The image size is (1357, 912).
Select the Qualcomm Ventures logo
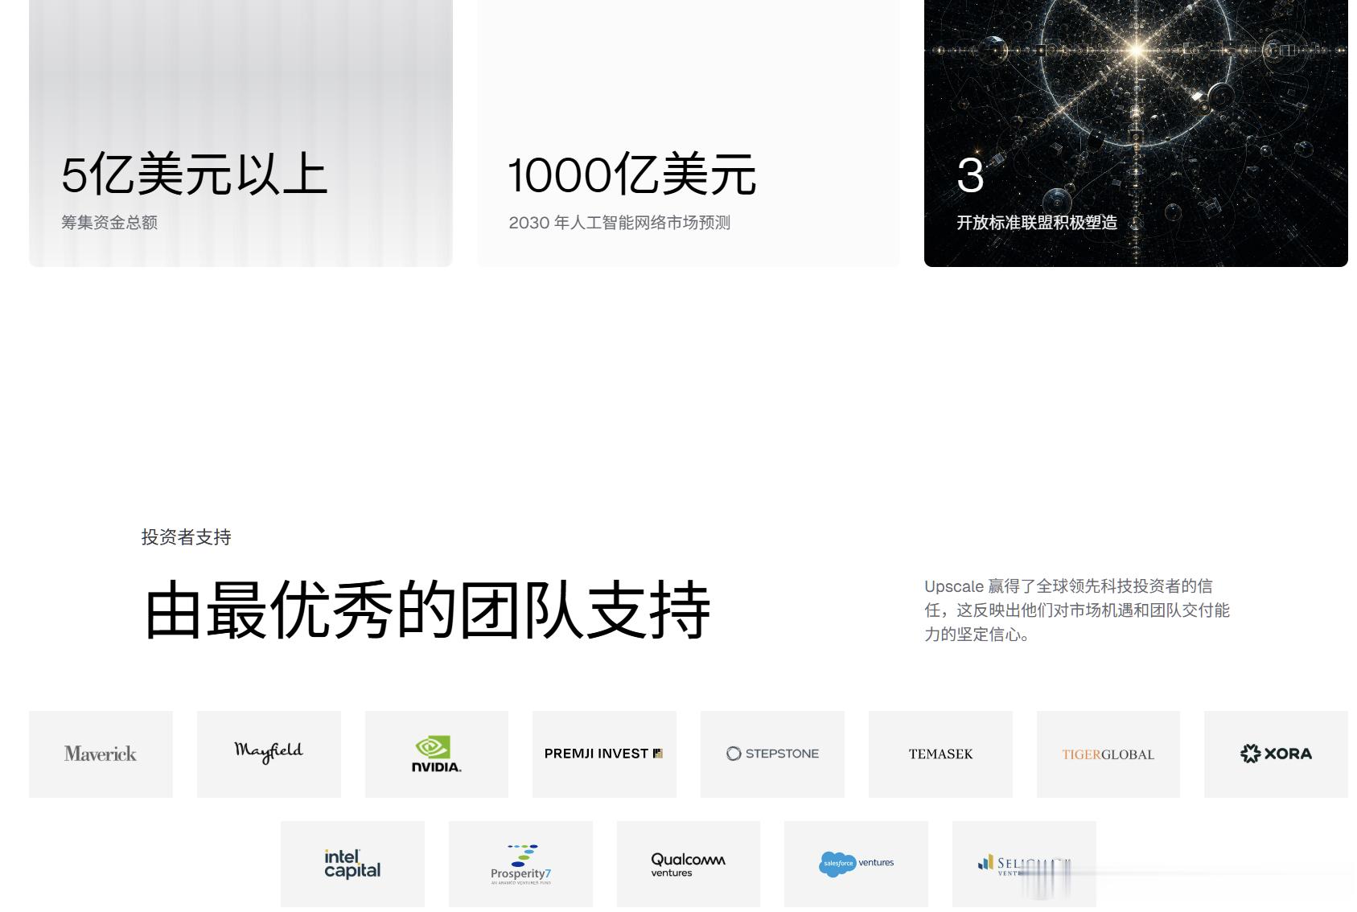[x=689, y=865]
